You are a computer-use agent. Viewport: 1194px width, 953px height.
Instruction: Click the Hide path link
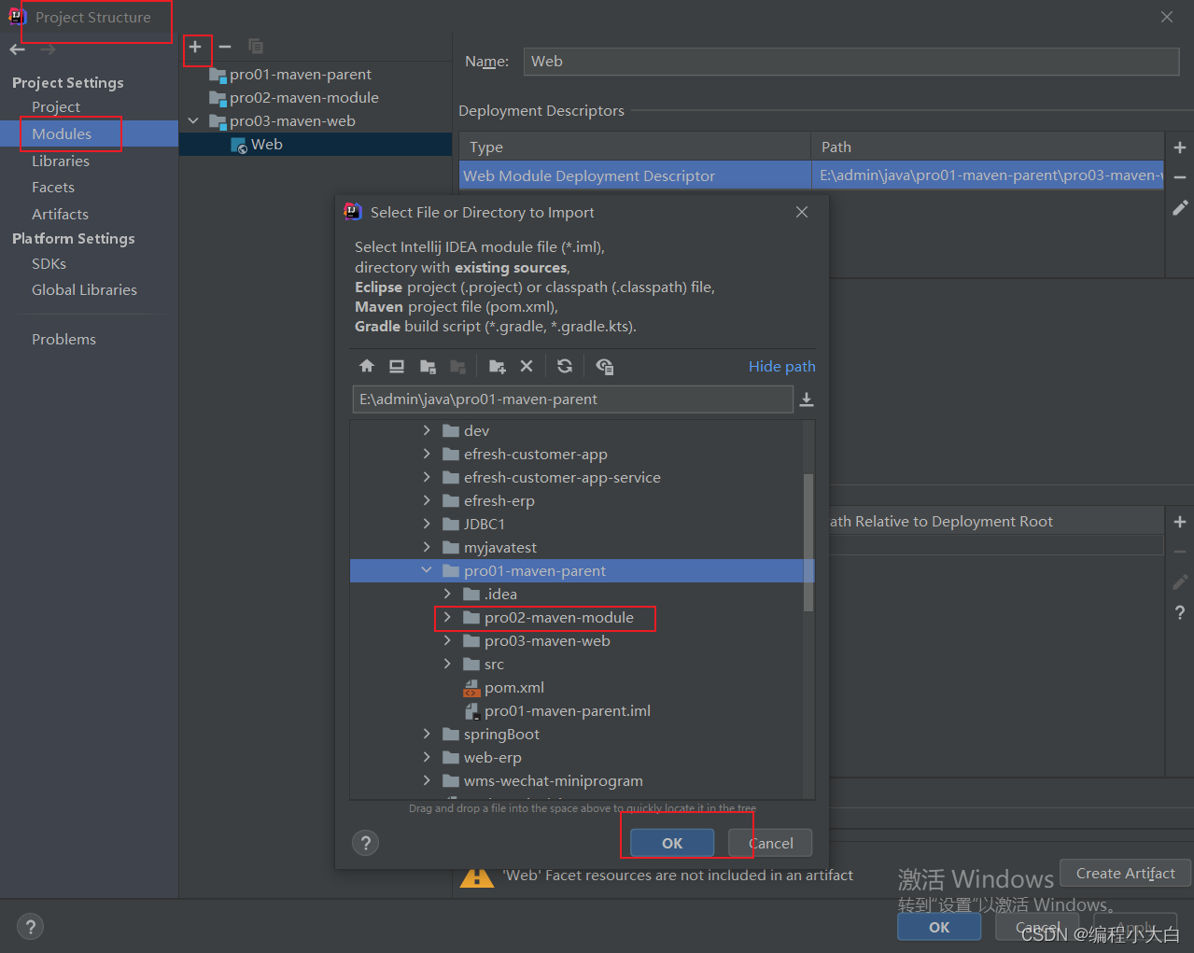point(782,366)
